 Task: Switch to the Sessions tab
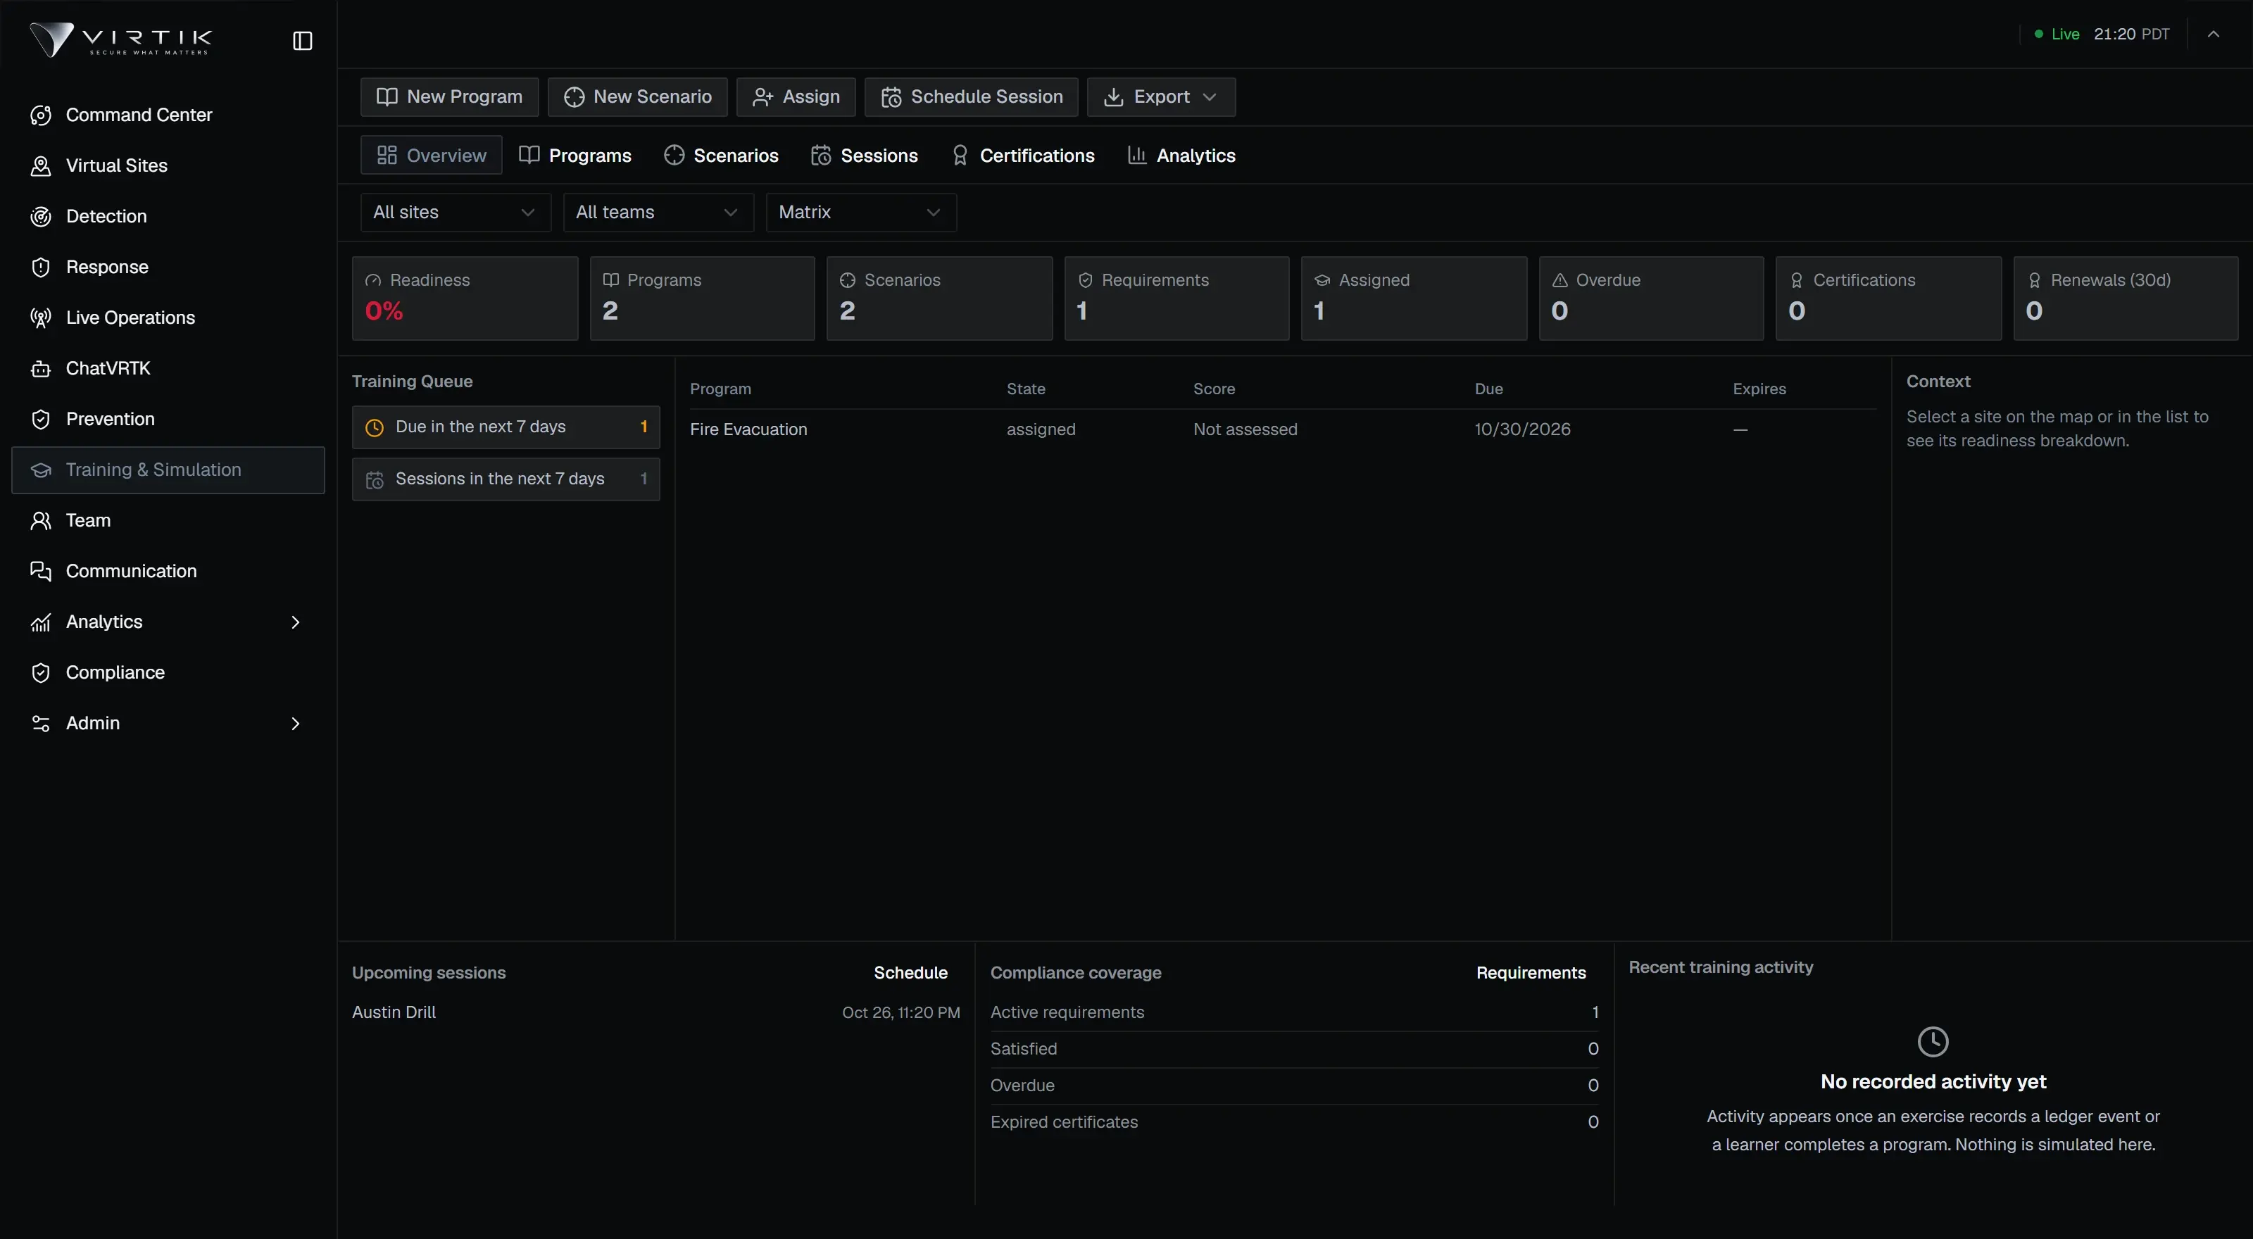[x=864, y=156]
